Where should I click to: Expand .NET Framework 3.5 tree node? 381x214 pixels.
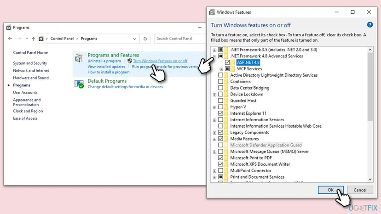(x=214, y=50)
